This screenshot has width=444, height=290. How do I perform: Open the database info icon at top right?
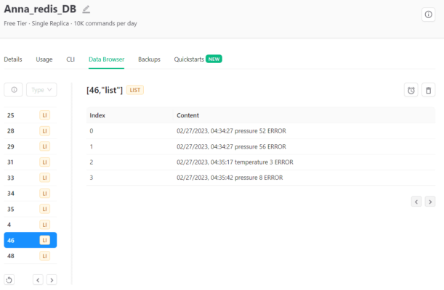click(428, 14)
